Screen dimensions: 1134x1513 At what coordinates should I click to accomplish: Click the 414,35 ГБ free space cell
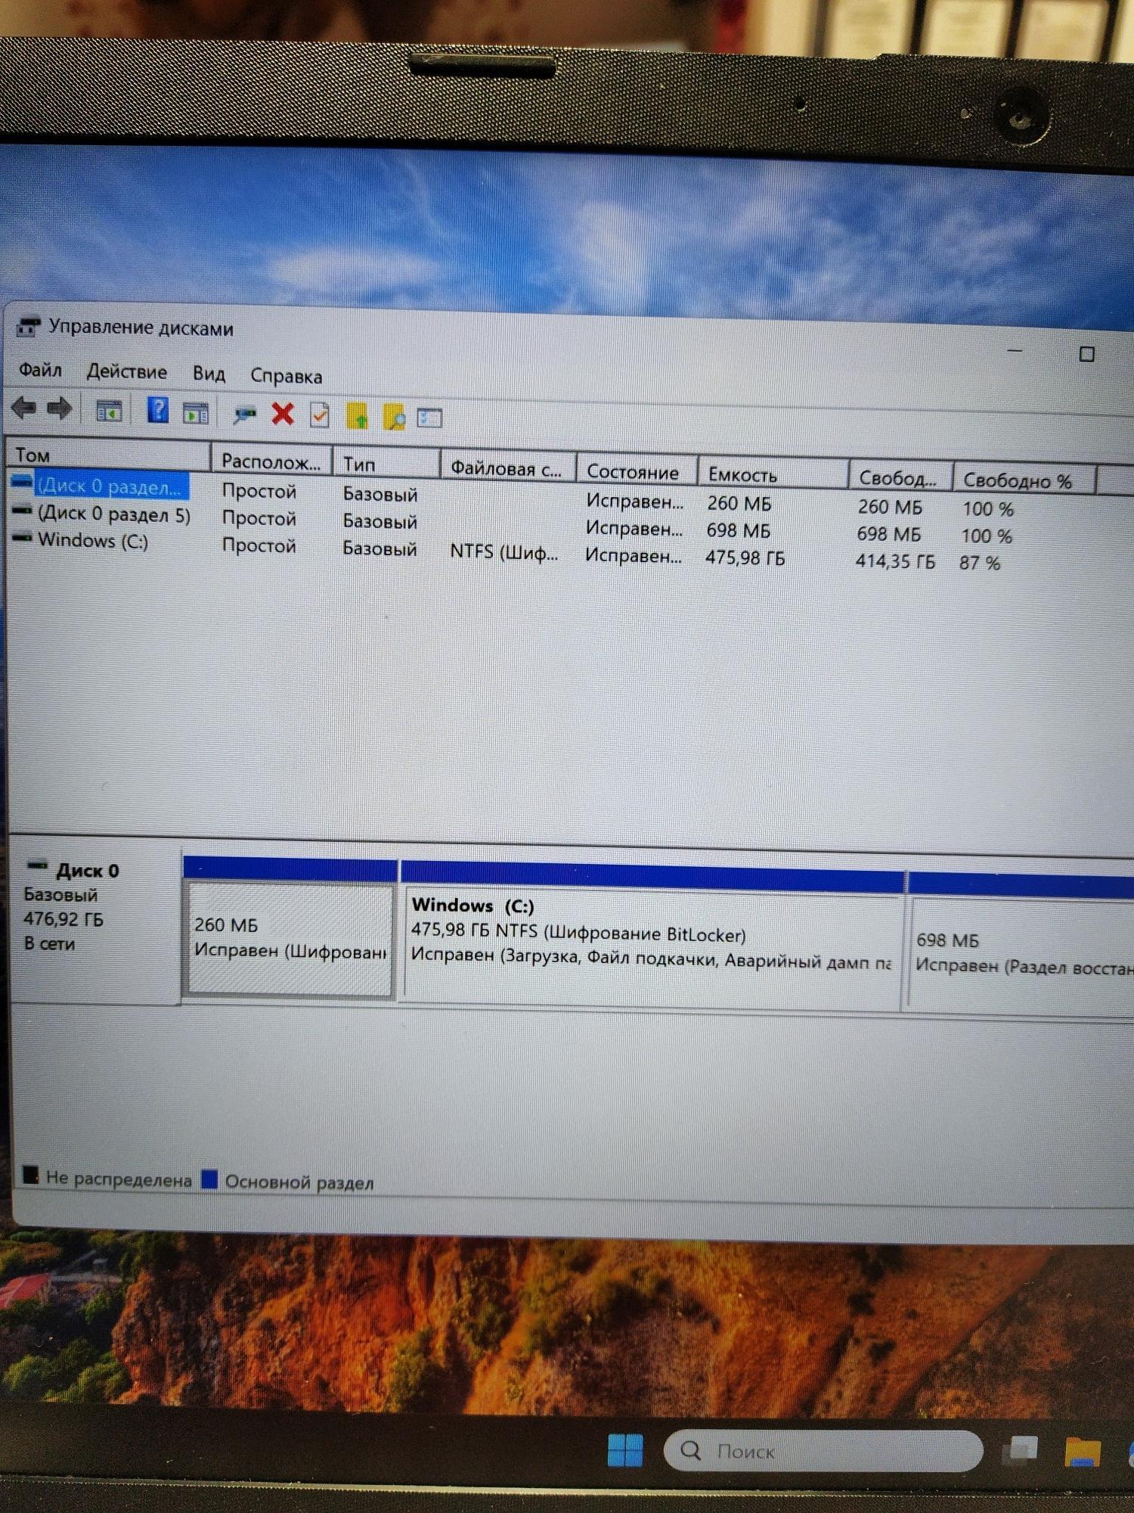[895, 561]
